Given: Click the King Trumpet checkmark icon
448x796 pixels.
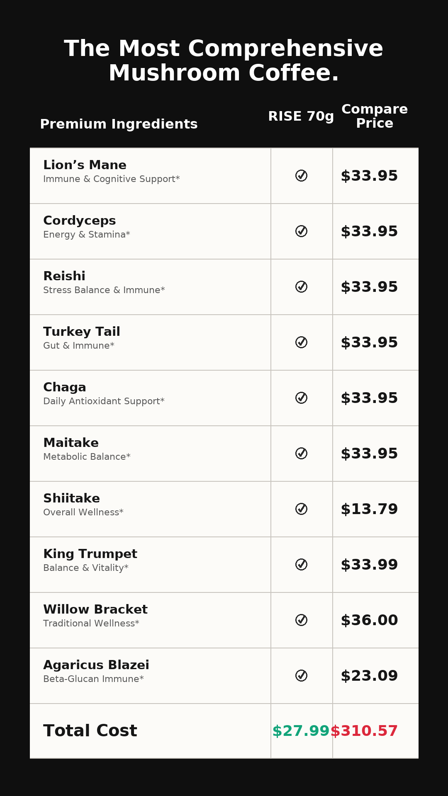Looking at the screenshot, I should pos(302,565).
